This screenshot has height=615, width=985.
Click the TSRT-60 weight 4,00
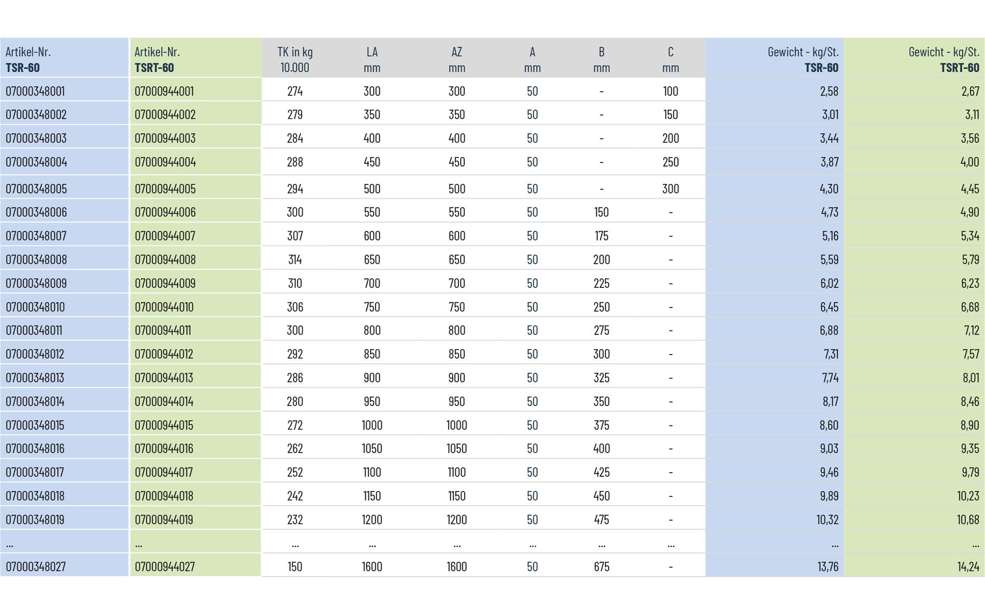point(970,162)
